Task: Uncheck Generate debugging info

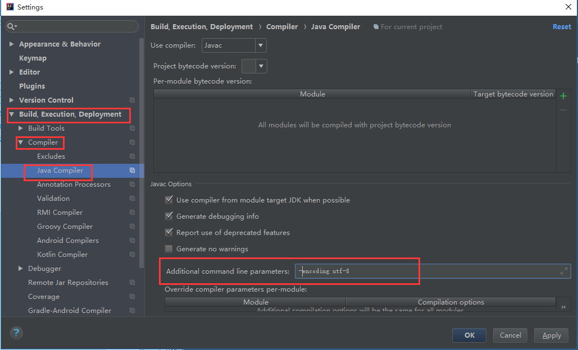Action: (x=169, y=216)
